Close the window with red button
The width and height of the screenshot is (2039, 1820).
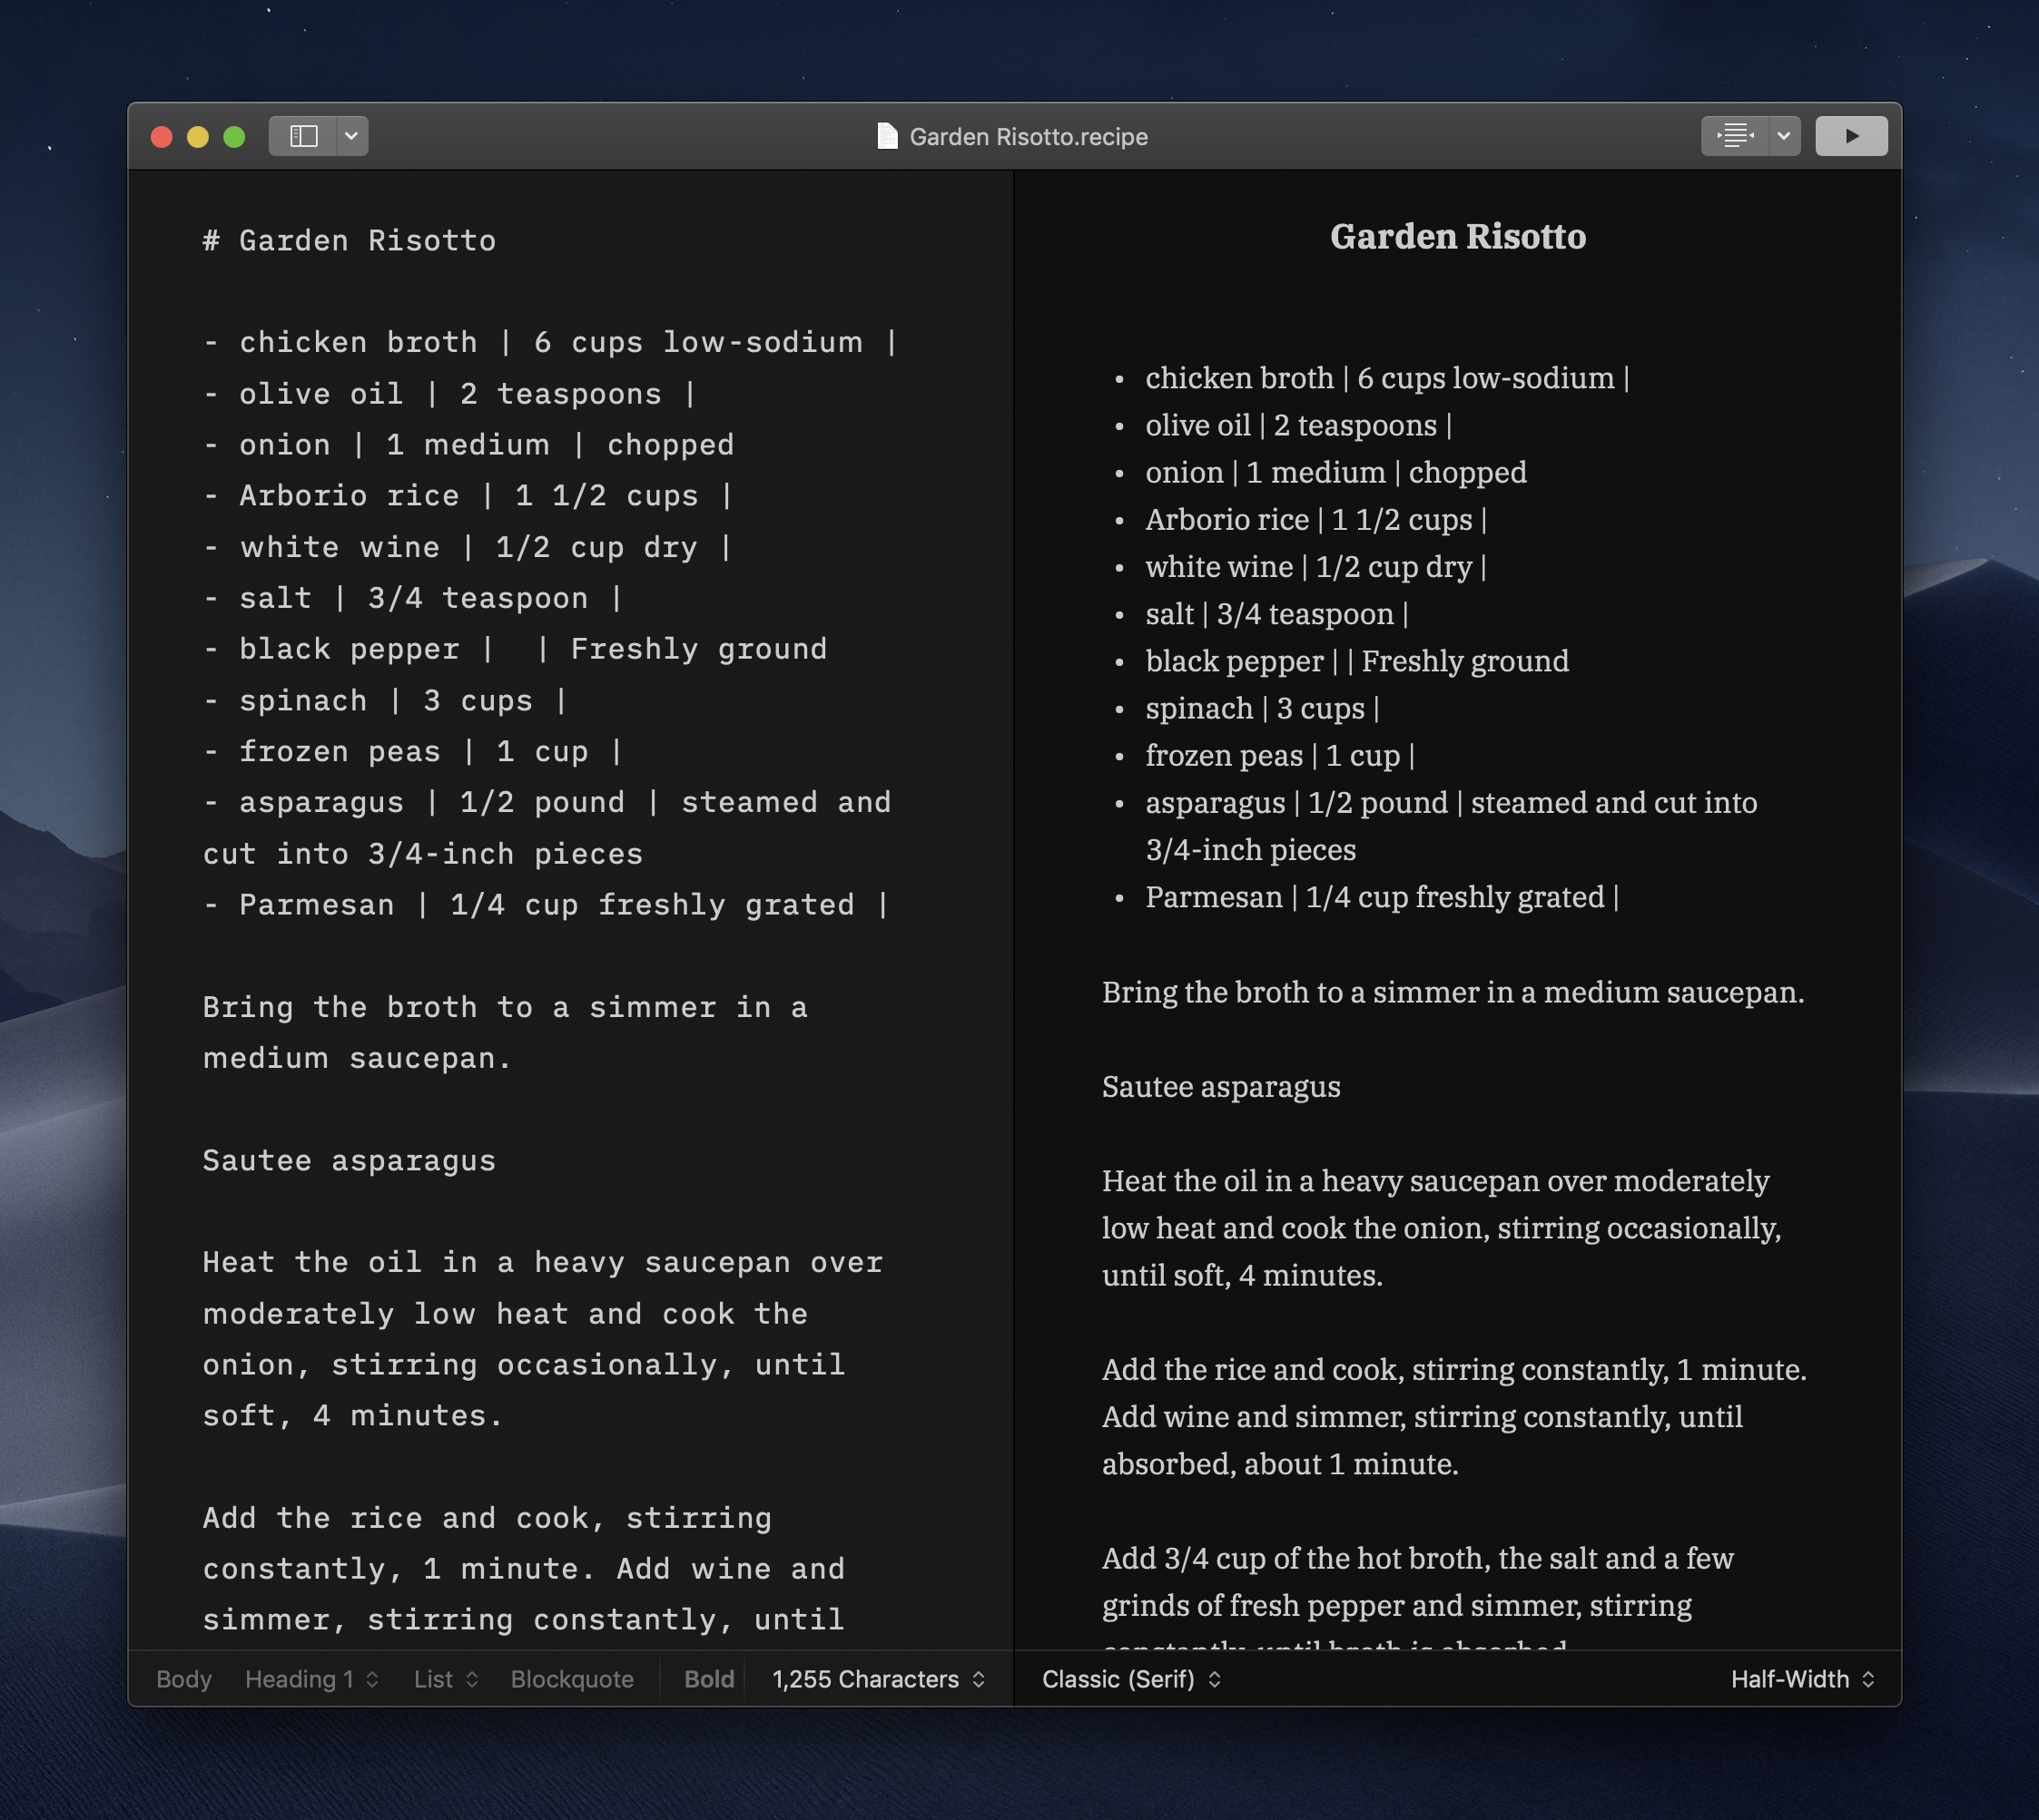point(161,137)
